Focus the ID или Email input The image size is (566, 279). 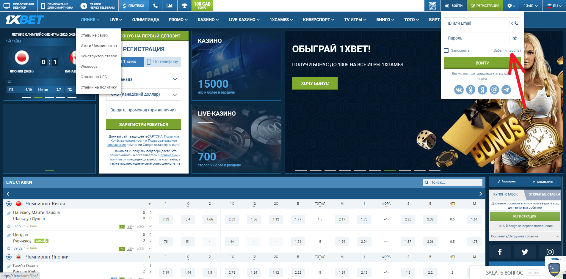[x=476, y=23]
